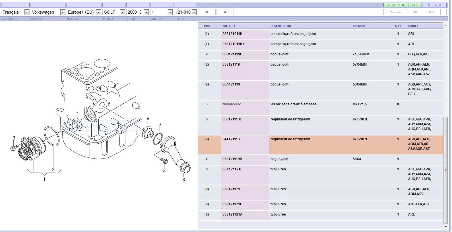Click the DESCRIPTION column header
This screenshot has height=232, width=452.
[x=280, y=26]
